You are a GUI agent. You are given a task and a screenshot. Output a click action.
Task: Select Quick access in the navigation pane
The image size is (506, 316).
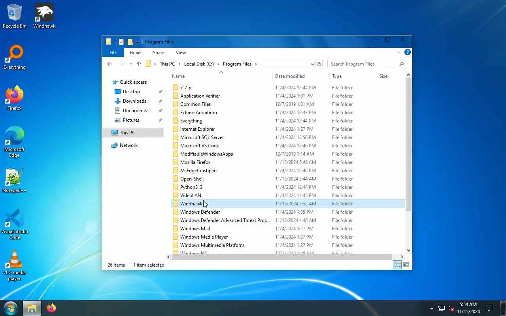pyautogui.click(x=133, y=82)
